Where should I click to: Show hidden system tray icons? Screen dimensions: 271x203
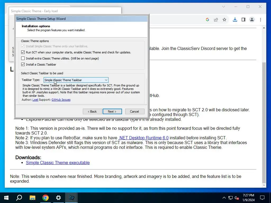(224, 198)
